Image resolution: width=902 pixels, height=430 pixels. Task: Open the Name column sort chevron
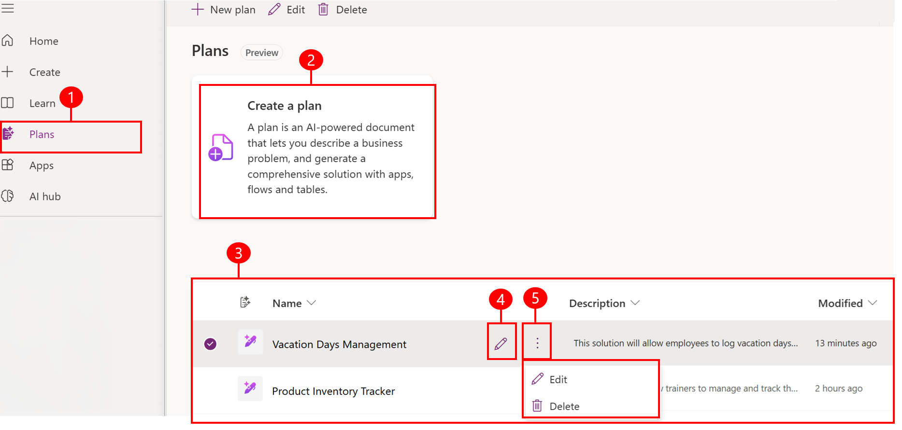pyautogui.click(x=312, y=303)
